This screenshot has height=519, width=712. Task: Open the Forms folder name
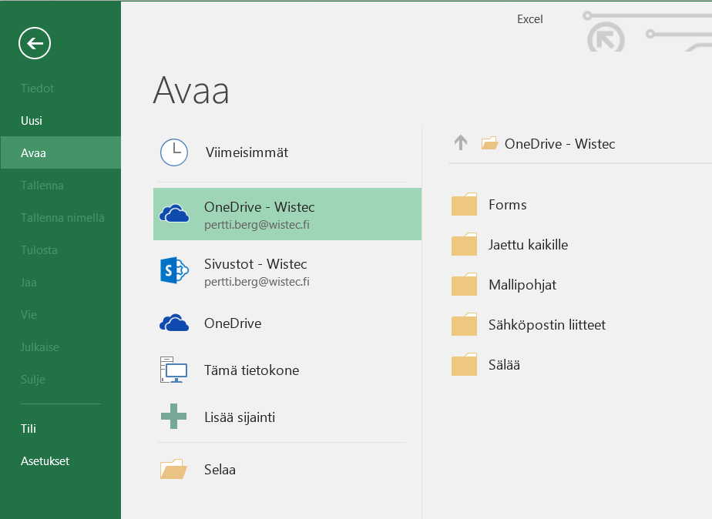507,205
